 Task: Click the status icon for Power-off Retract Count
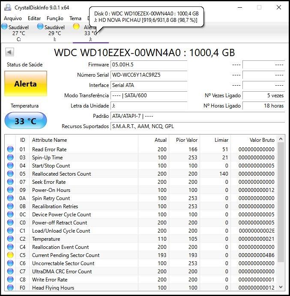(10, 222)
